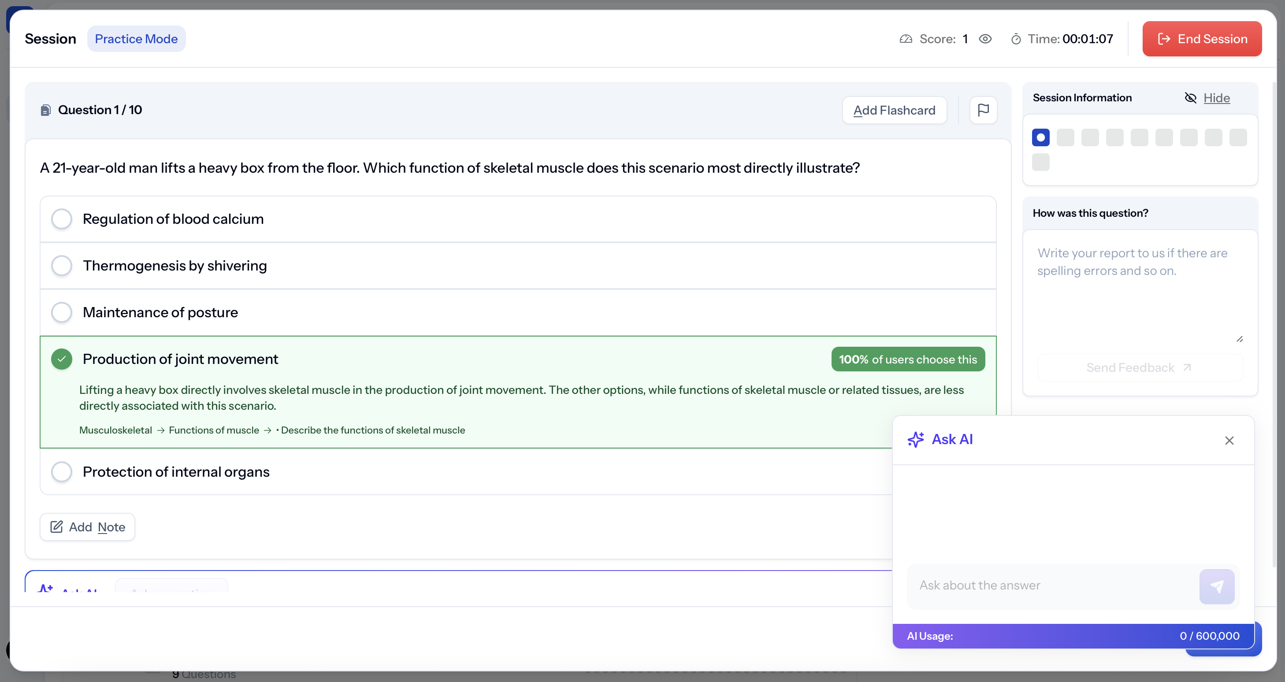Open Add Flashcard
1285x682 pixels.
(894, 110)
